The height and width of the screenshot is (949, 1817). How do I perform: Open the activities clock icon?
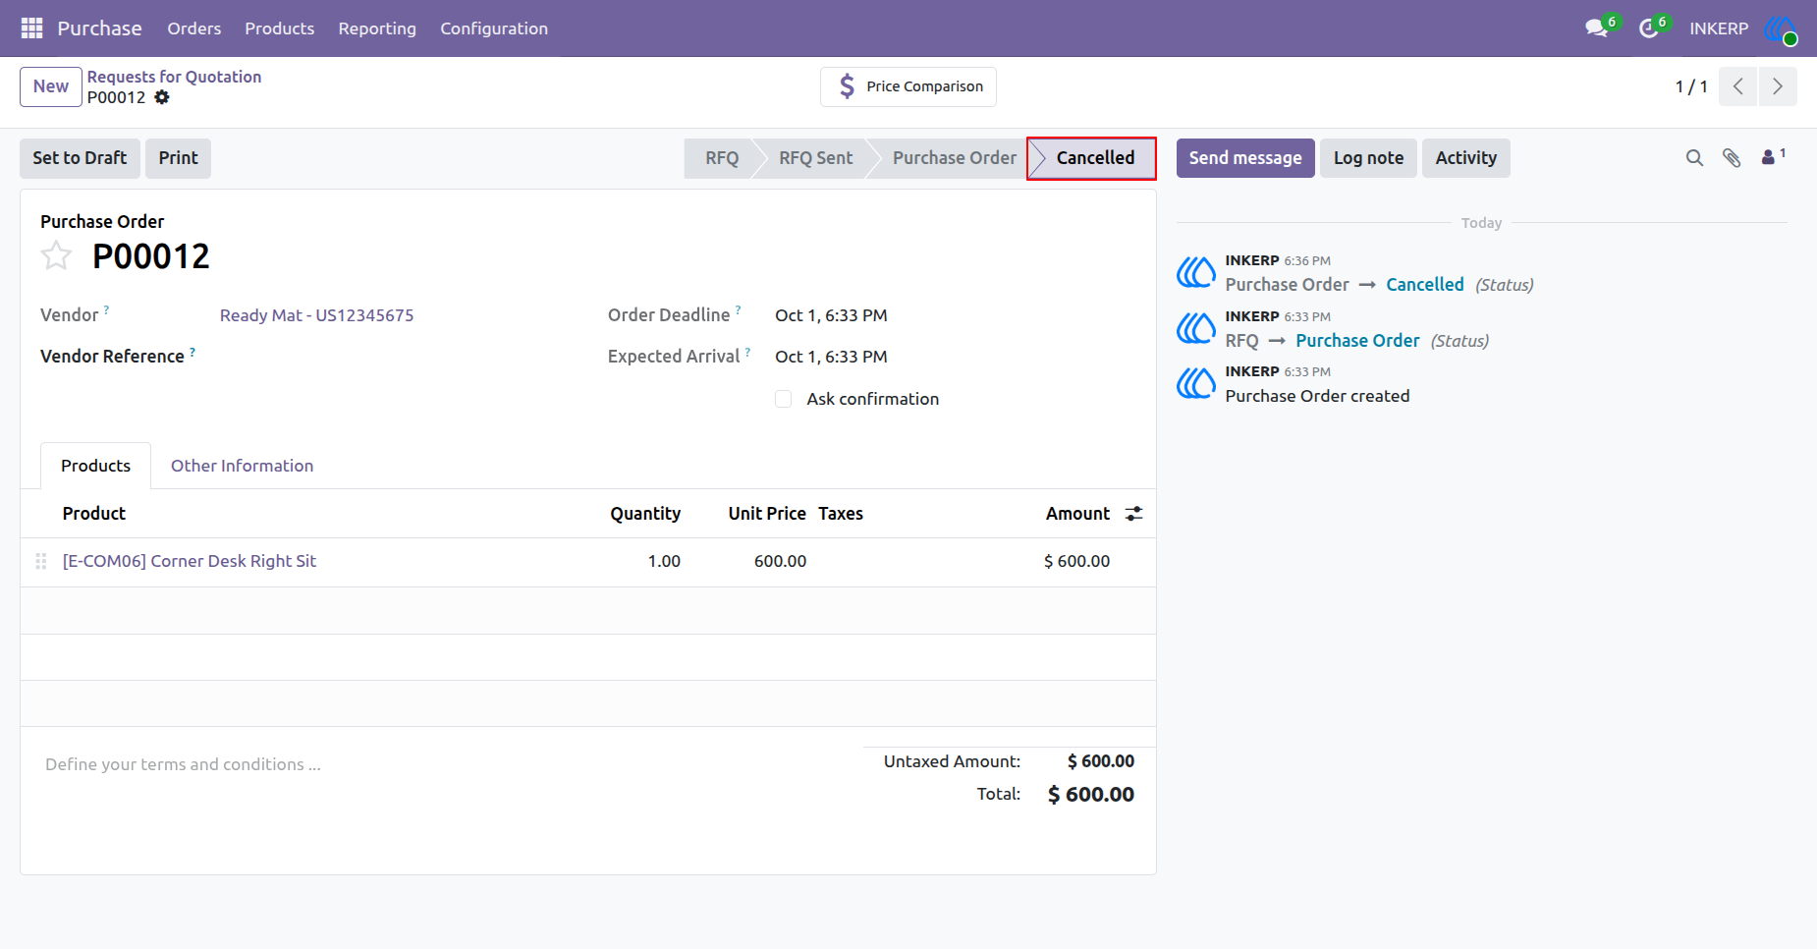coord(1649,28)
